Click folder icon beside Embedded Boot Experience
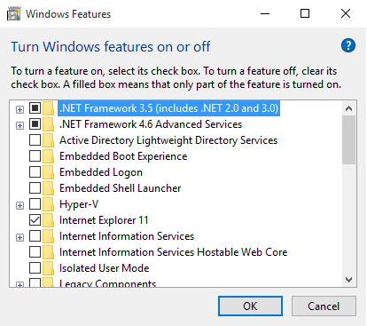The image size is (367, 326). click(x=48, y=156)
